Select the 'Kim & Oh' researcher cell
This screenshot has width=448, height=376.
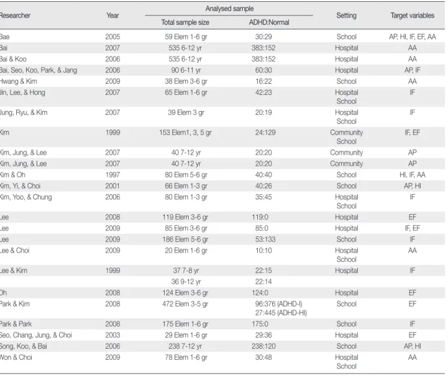point(12,174)
